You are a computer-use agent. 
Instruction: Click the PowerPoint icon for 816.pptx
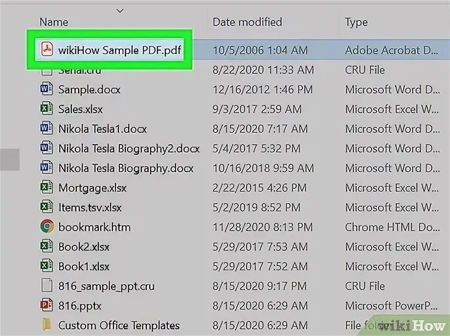(46, 306)
